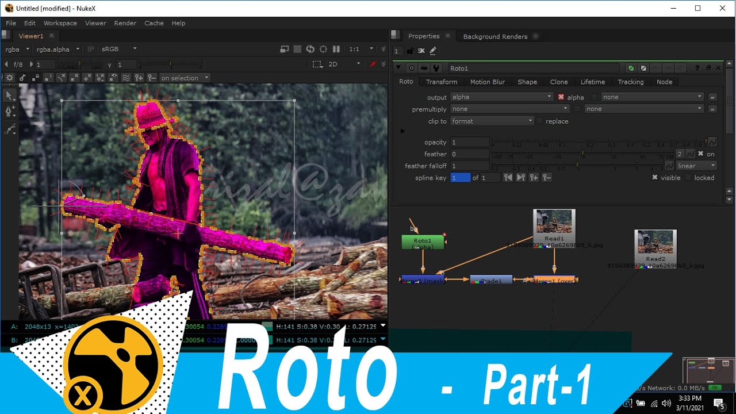Viewport: 736px width, 414px height.
Task: Open the clip to format dropdown
Action: [x=492, y=121]
